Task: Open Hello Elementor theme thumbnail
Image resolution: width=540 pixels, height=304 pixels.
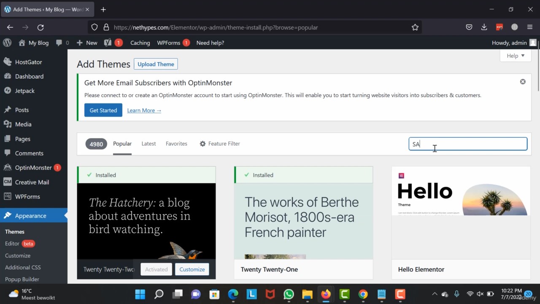Action: coord(461,212)
